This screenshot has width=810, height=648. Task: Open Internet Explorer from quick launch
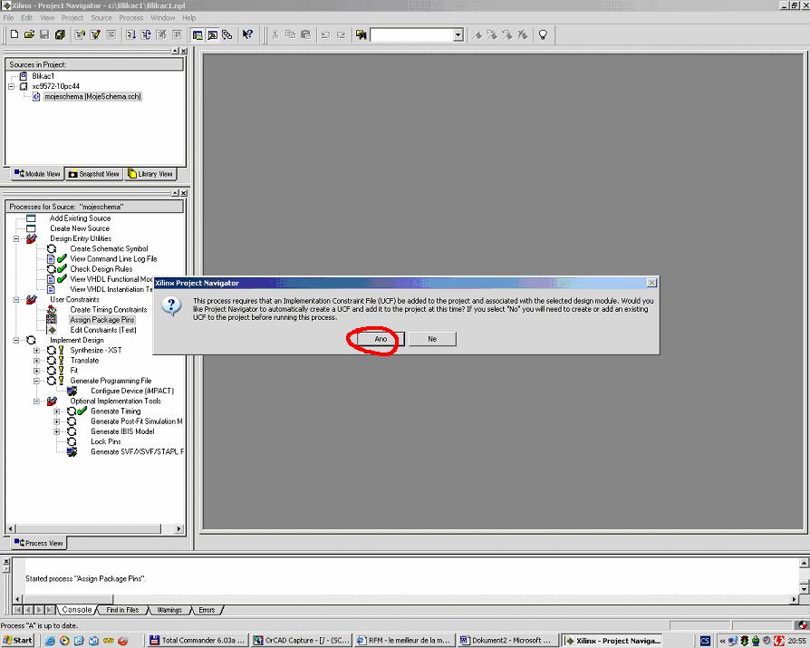coord(50,641)
